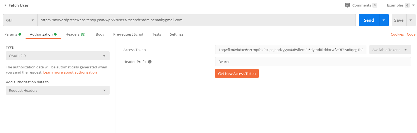Image resolution: width=417 pixels, height=133 pixels.
Task: Send the request
Action: tap(369, 20)
